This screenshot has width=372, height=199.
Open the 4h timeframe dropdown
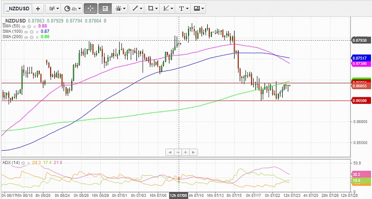[72, 9]
